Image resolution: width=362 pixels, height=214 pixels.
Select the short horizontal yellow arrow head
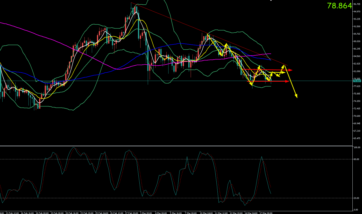click(284, 73)
